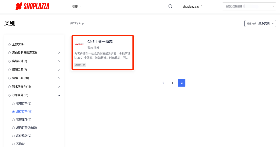Open the CNE｜递一物流 app title
This screenshot has height=147, width=280.
[x=100, y=42]
